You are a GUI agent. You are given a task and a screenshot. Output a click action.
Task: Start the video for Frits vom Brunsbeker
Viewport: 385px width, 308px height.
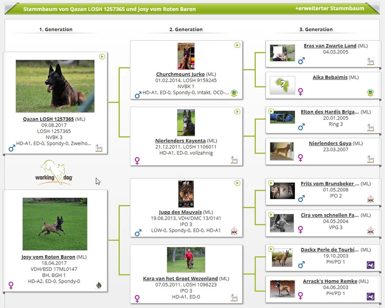pyautogui.click(x=271, y=183)
